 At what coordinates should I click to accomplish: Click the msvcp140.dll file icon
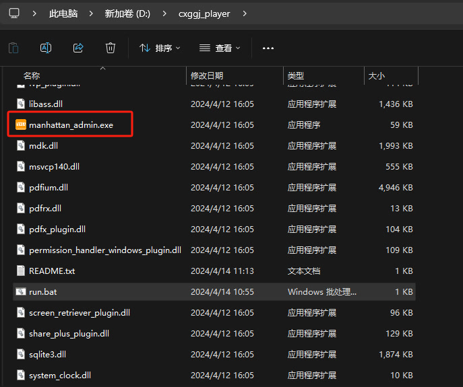point(21,166)
